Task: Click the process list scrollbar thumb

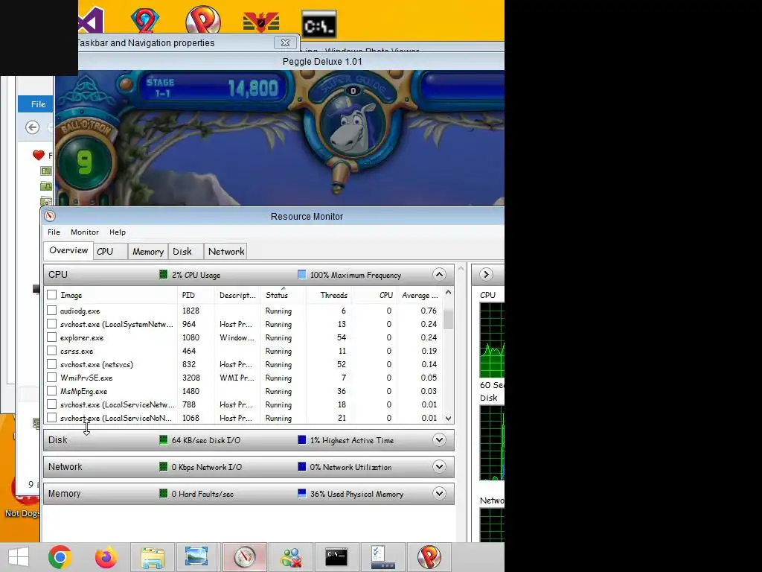Action: [x=448, y=318]
